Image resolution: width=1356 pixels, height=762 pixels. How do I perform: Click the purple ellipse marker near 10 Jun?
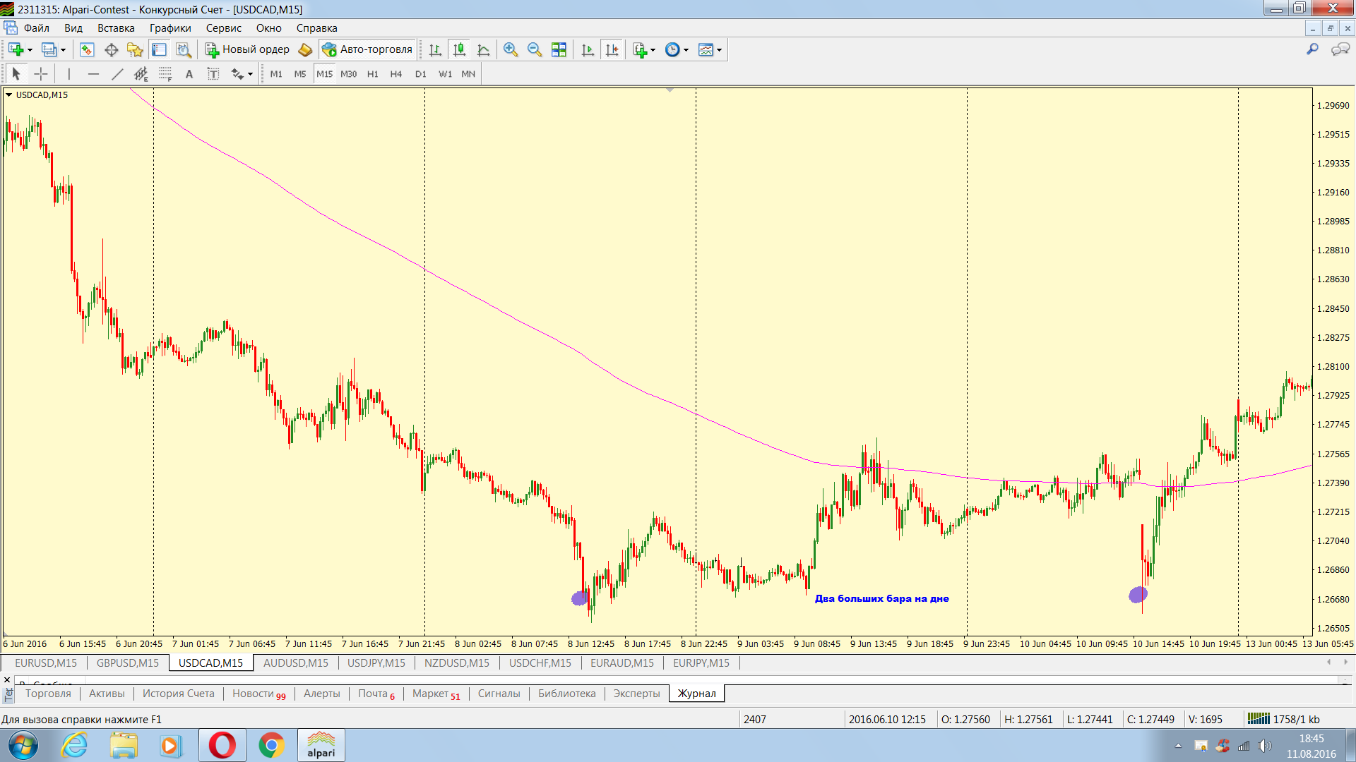[1138, 595]
